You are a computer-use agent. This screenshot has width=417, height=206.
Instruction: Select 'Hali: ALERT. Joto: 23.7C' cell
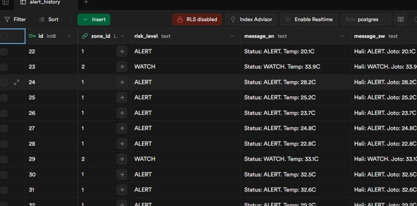(x=384, y=113)
